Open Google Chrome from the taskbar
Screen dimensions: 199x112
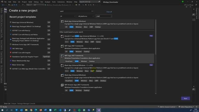(31, 110)
